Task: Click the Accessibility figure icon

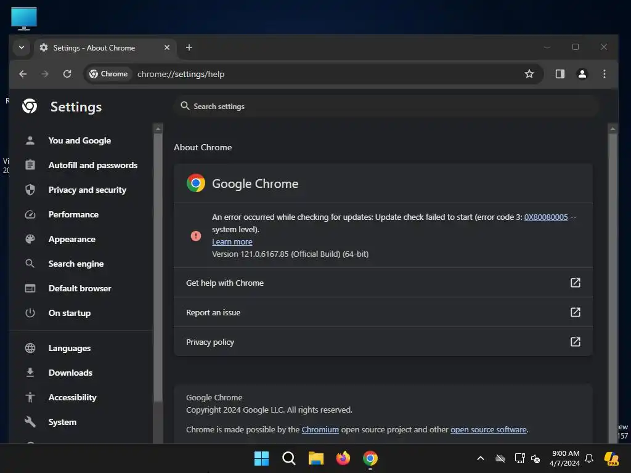Action: [30, 397]
